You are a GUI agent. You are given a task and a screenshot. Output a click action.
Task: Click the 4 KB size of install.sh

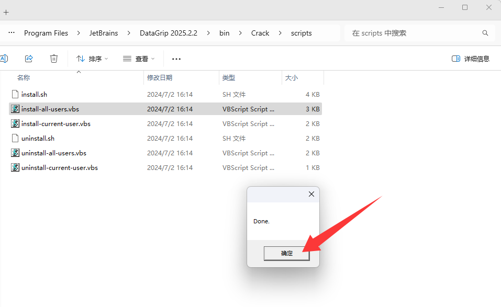(x=313, y=95)
